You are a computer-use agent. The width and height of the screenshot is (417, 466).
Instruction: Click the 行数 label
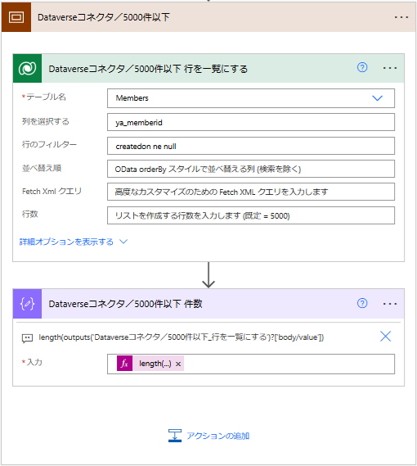tap(30, 214)
